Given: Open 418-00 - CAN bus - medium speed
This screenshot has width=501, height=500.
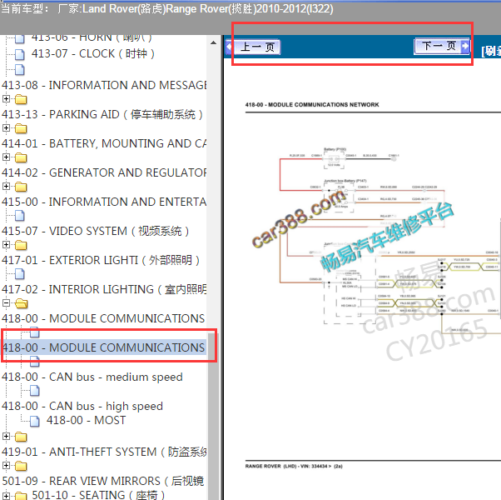Looking at the screenshot, I should (92, 377).
